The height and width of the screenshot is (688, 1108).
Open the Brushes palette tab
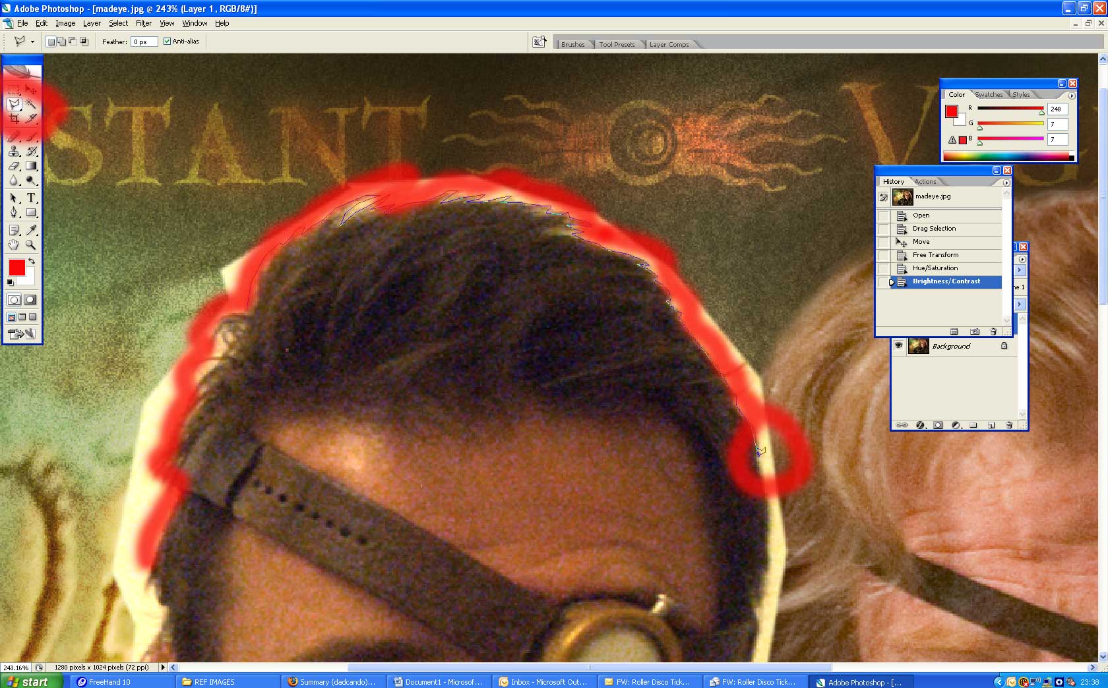point(573,44)
